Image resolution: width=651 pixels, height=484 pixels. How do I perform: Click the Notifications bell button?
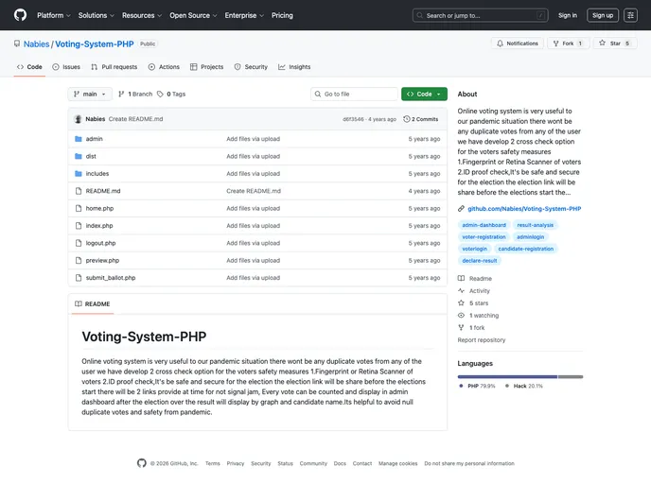517,43
